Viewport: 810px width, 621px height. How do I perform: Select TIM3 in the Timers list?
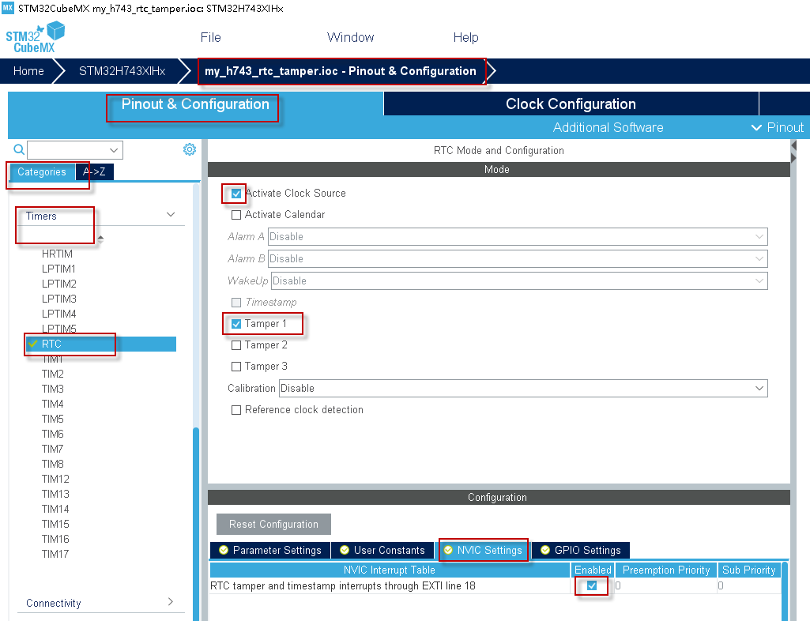coord(53,389)
